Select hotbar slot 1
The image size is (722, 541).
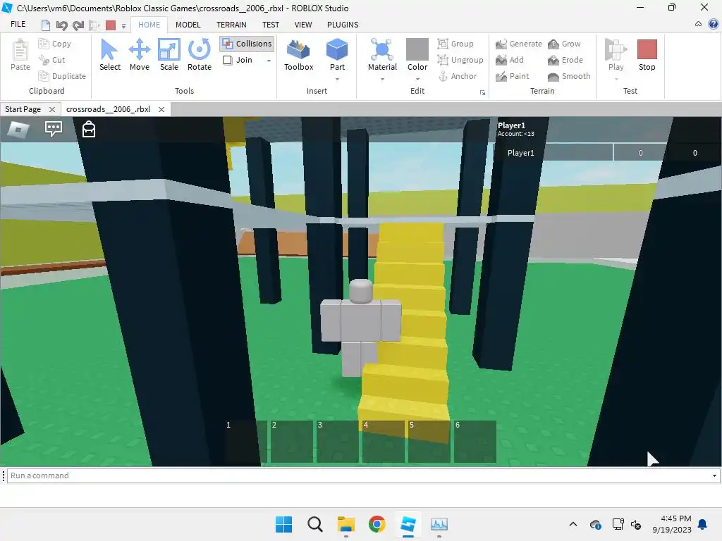coord(246,442)
